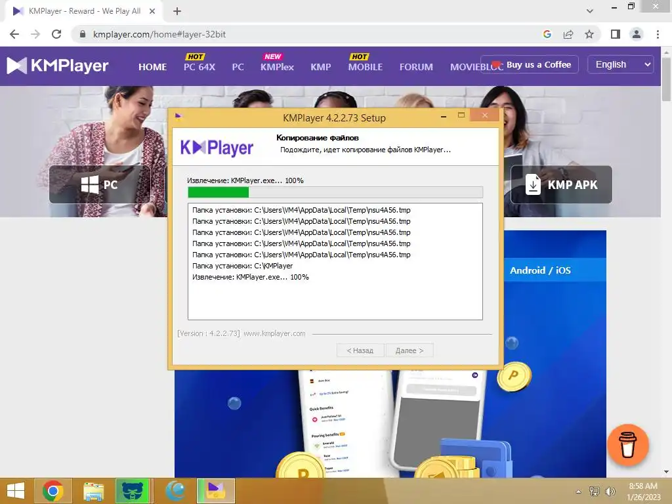Close the KMPlayer Setup dialog

(485, 115)
